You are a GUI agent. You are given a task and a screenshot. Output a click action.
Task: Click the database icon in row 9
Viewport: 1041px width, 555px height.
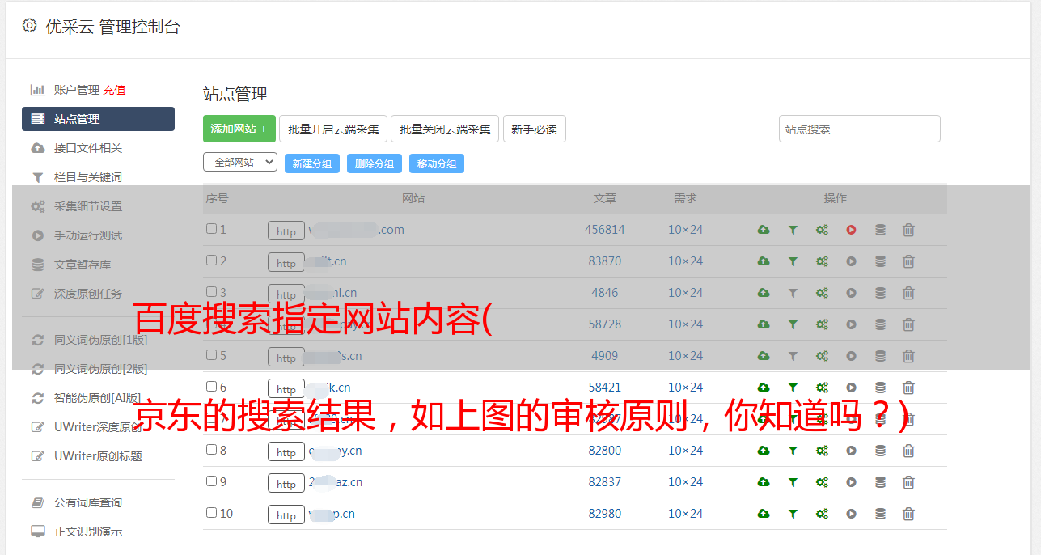coord(880,482)
